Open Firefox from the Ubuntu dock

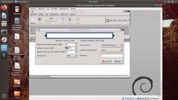click(4, 7)
